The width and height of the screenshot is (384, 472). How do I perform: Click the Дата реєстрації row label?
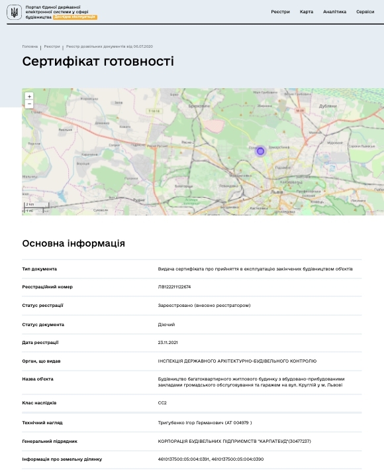40,343
